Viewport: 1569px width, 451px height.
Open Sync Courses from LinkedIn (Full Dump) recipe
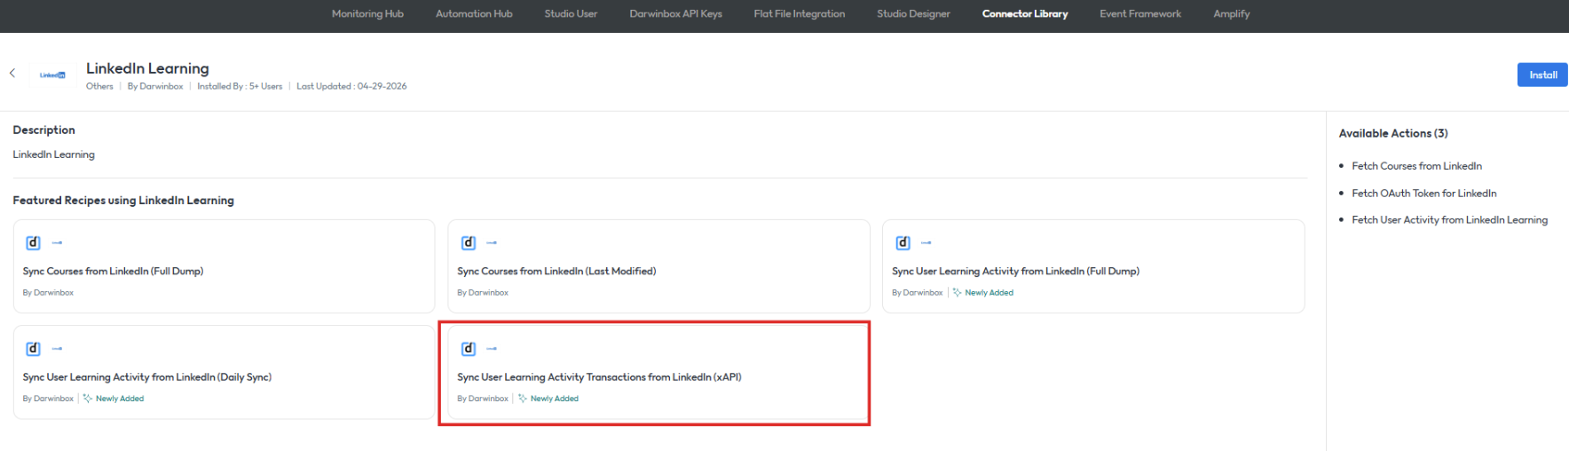[x=224, y=266]
